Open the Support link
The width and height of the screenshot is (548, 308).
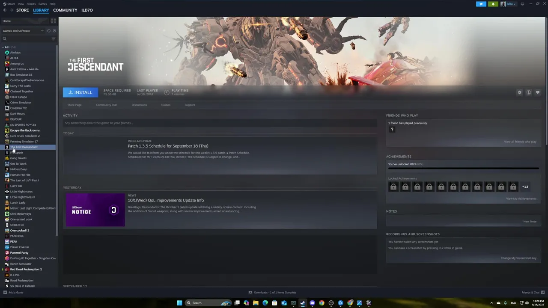(x=190, y=105)
